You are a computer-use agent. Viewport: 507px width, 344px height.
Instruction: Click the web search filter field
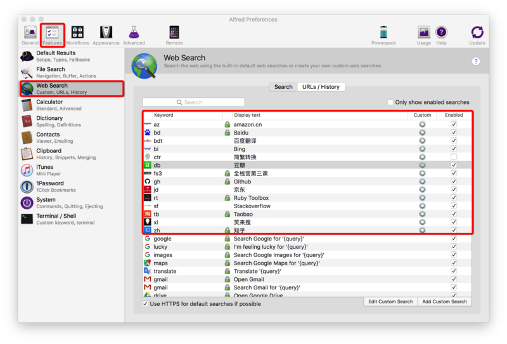193,102
